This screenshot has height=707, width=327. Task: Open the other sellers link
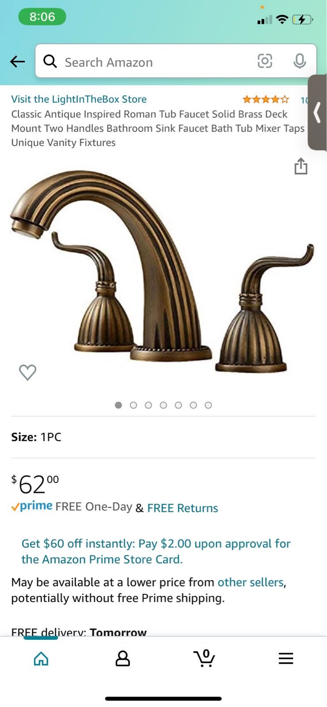point(251,582)
